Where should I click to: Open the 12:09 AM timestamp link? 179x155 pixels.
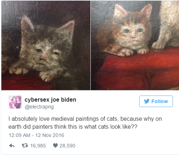19,135
